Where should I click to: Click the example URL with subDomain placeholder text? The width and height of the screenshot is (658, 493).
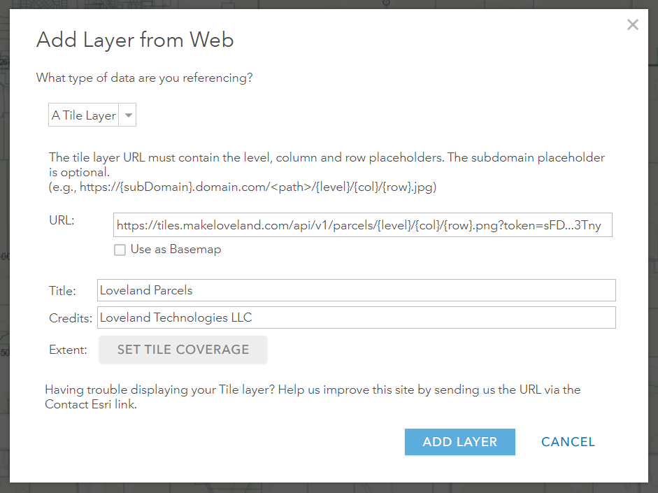243,187
